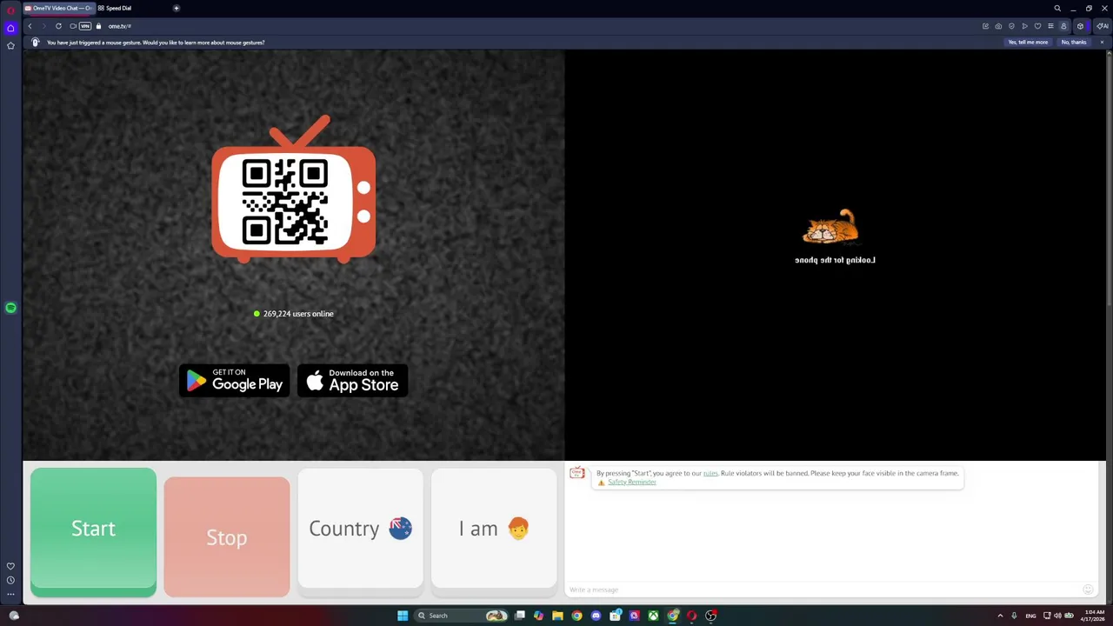Click the 'Write a message' field
The image size is (1113, 626).
point(824,589)
